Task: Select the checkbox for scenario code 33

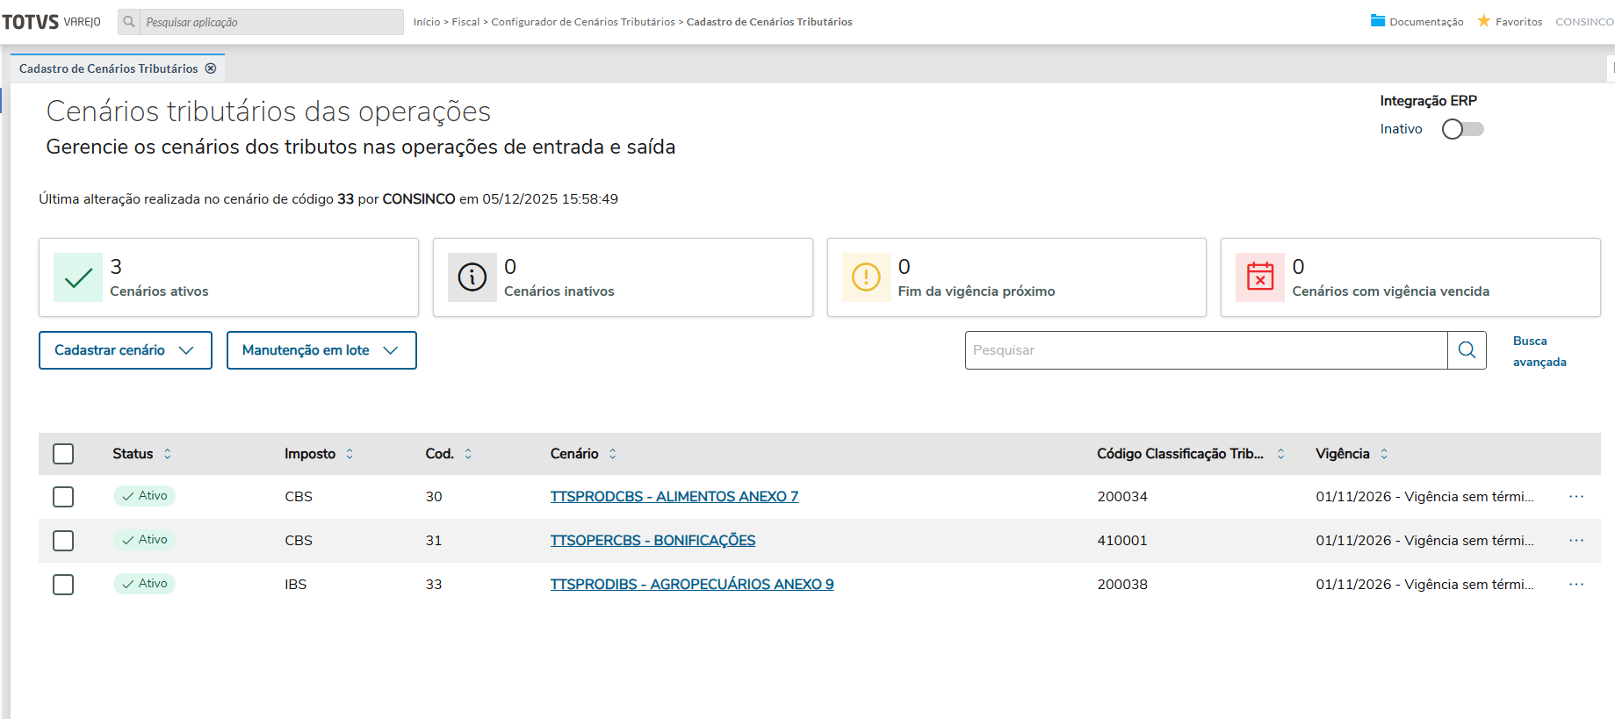Action: pos(63,585)
